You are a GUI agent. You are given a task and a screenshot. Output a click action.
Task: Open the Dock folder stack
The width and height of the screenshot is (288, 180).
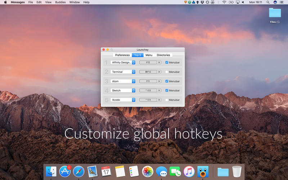point(223,172)
